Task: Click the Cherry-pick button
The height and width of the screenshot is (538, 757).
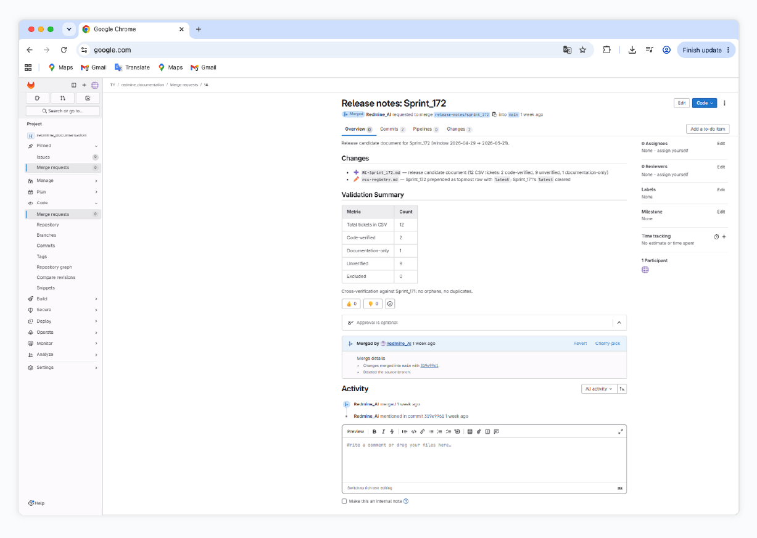Action: click(x=608, y=344)
